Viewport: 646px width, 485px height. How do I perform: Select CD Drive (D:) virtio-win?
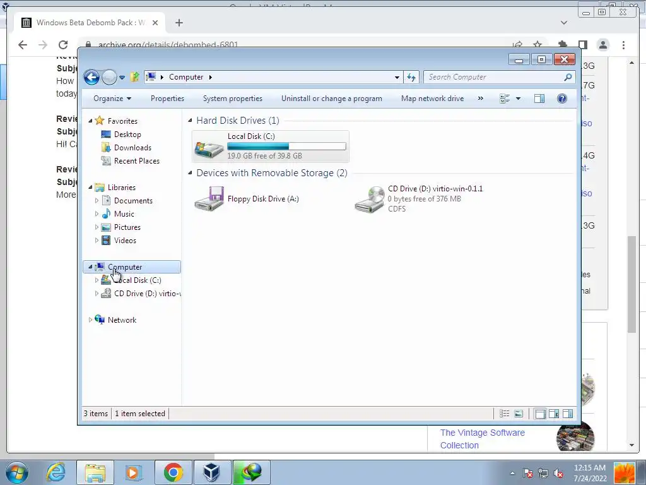pos(419,199)
